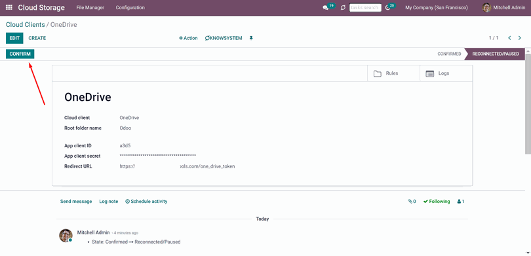Screen dimensions: 531x256
Task: Open My Company (San Francisco) switcher
Action: pos(437,7)
